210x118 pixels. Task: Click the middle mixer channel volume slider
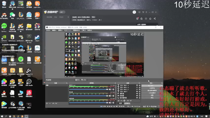[88, 96]
